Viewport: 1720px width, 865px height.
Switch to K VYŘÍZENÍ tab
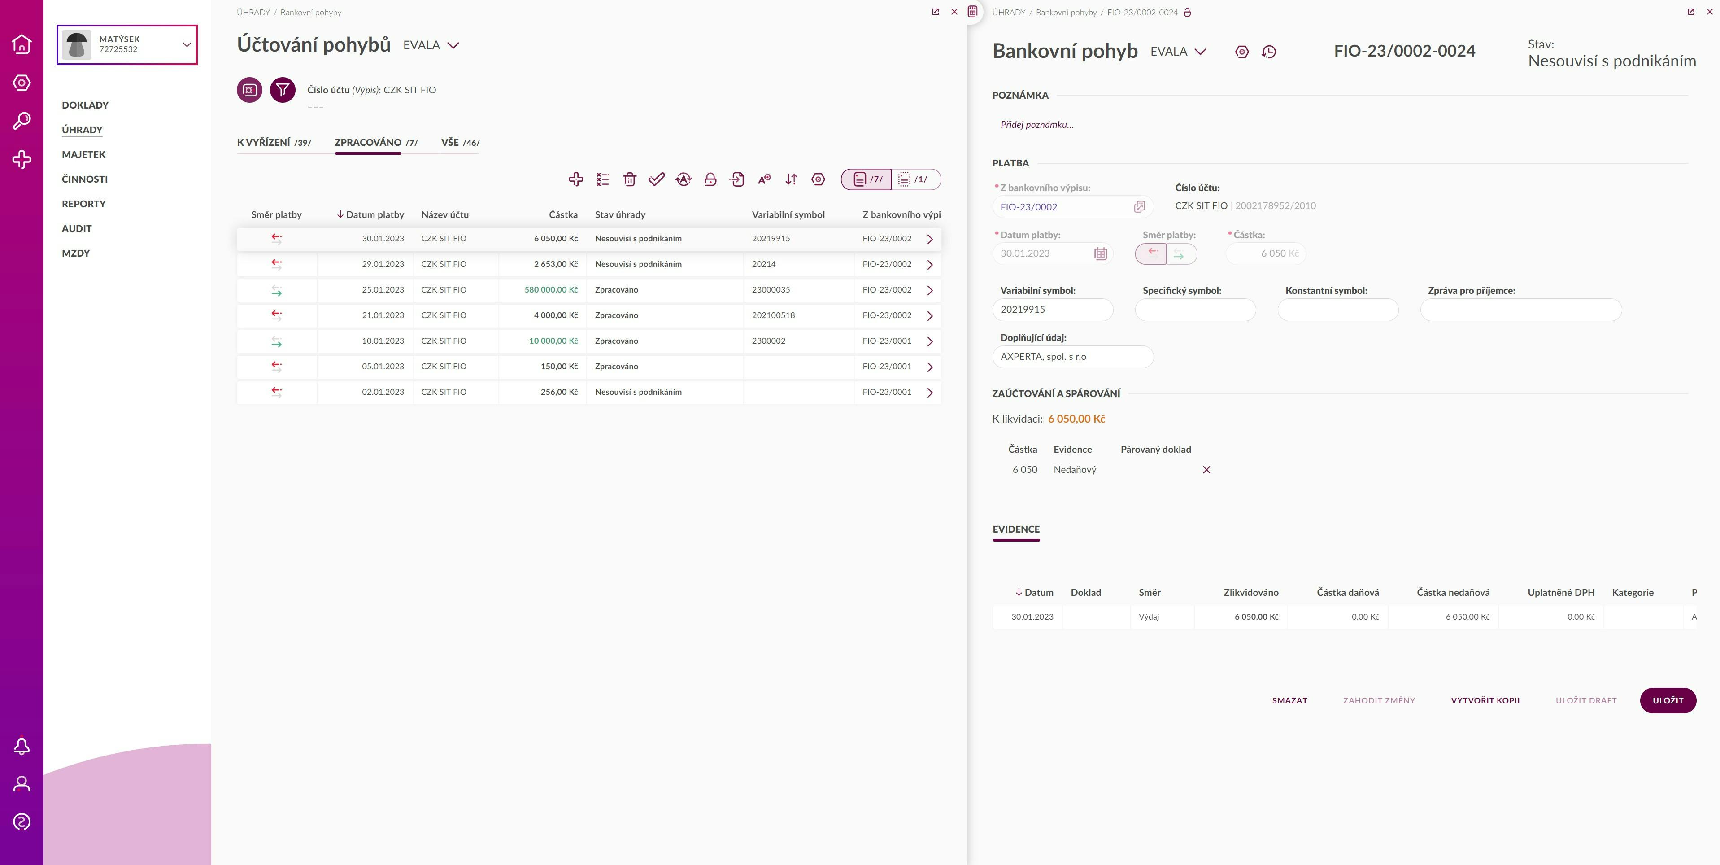click(274, 142)
